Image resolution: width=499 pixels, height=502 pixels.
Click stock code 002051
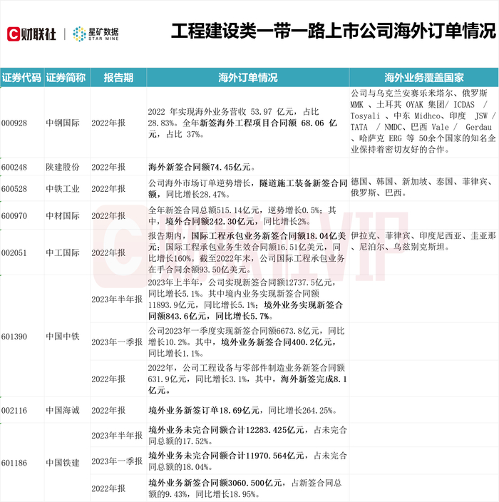pyautogui.click(x=14, y=253)
